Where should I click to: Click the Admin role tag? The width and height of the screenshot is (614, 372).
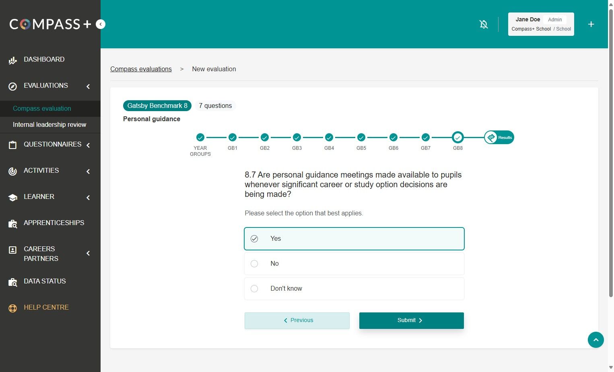[x=555, y=19]
